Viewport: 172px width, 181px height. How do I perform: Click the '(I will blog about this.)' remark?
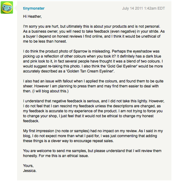[x=51, y=91]
